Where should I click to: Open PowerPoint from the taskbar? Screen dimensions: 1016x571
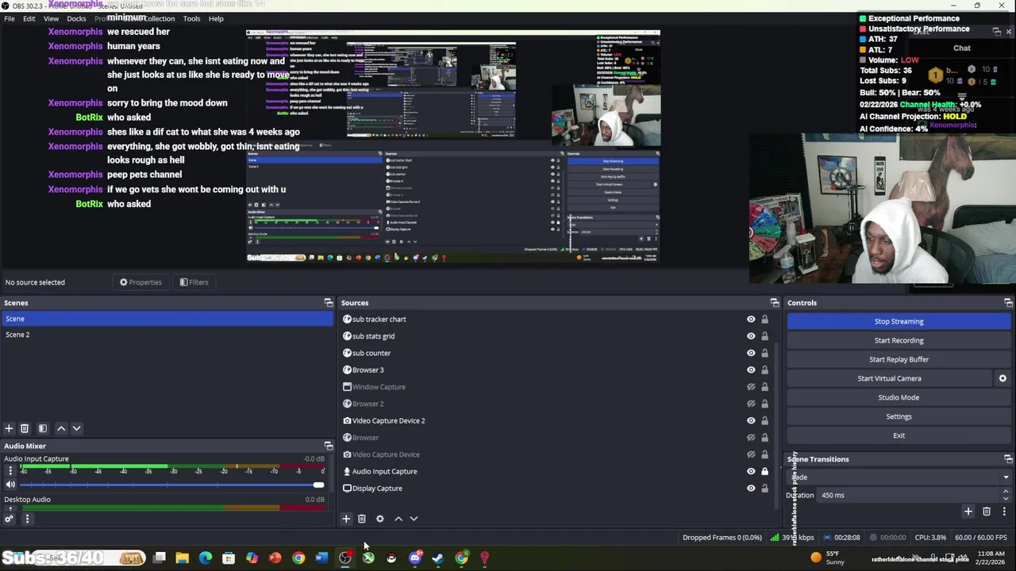click(x=275, y=558)
